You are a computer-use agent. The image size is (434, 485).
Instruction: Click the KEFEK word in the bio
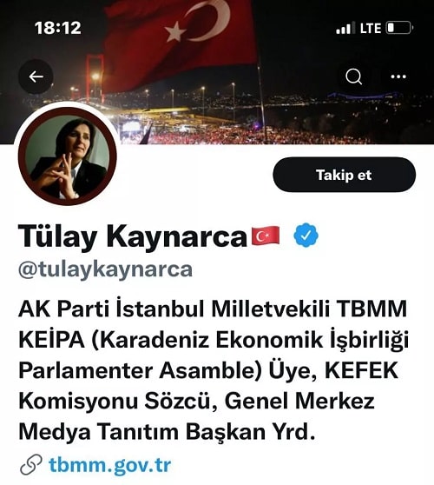[x=362, y=370]
